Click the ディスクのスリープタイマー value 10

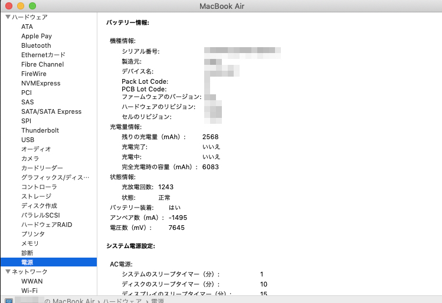click(x=264, y=284)
